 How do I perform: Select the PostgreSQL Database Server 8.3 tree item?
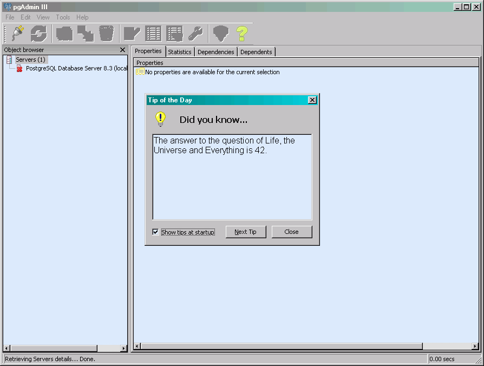tap(76, 69)
